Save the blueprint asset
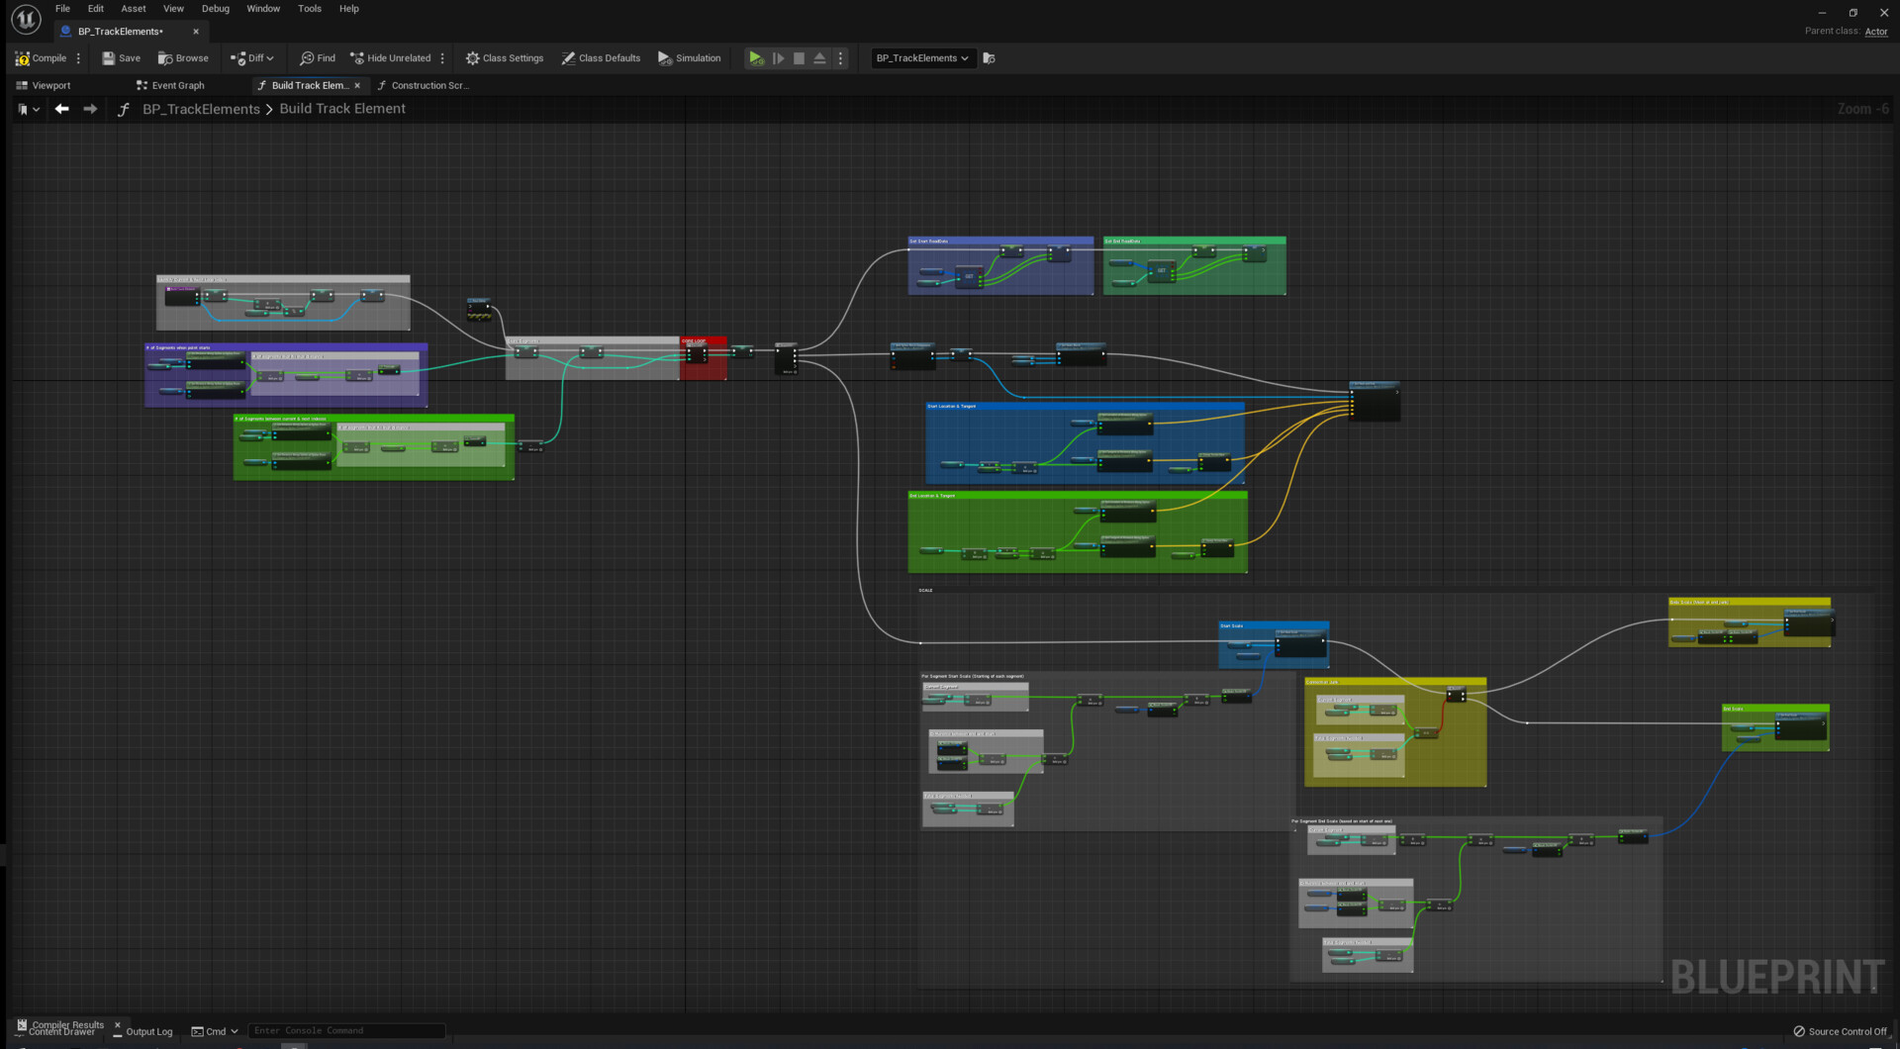 121,58
